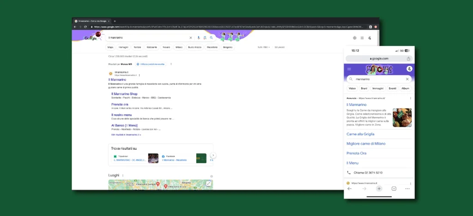This screenshot has width=473, height=216.
Task: Open Google Lens image search icon
Action: pos(205,38)
